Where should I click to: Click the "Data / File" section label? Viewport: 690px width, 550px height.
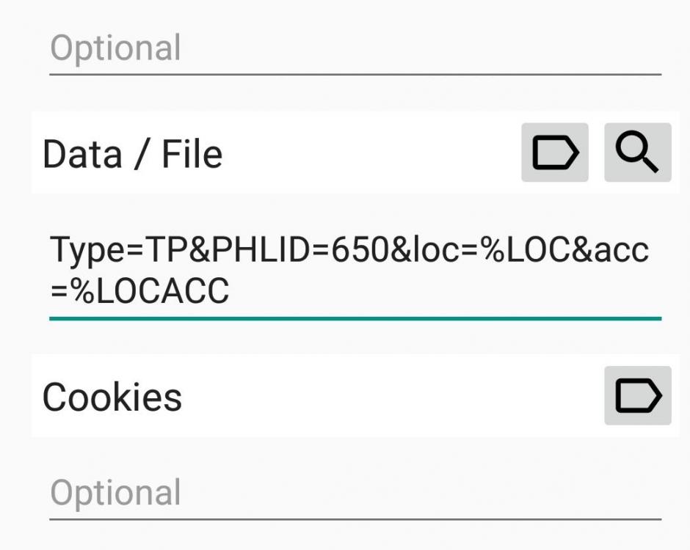pyautogui.click(x=133, y=154)
